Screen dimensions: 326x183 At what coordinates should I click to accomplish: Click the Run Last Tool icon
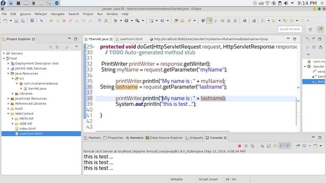click(138, 20)
